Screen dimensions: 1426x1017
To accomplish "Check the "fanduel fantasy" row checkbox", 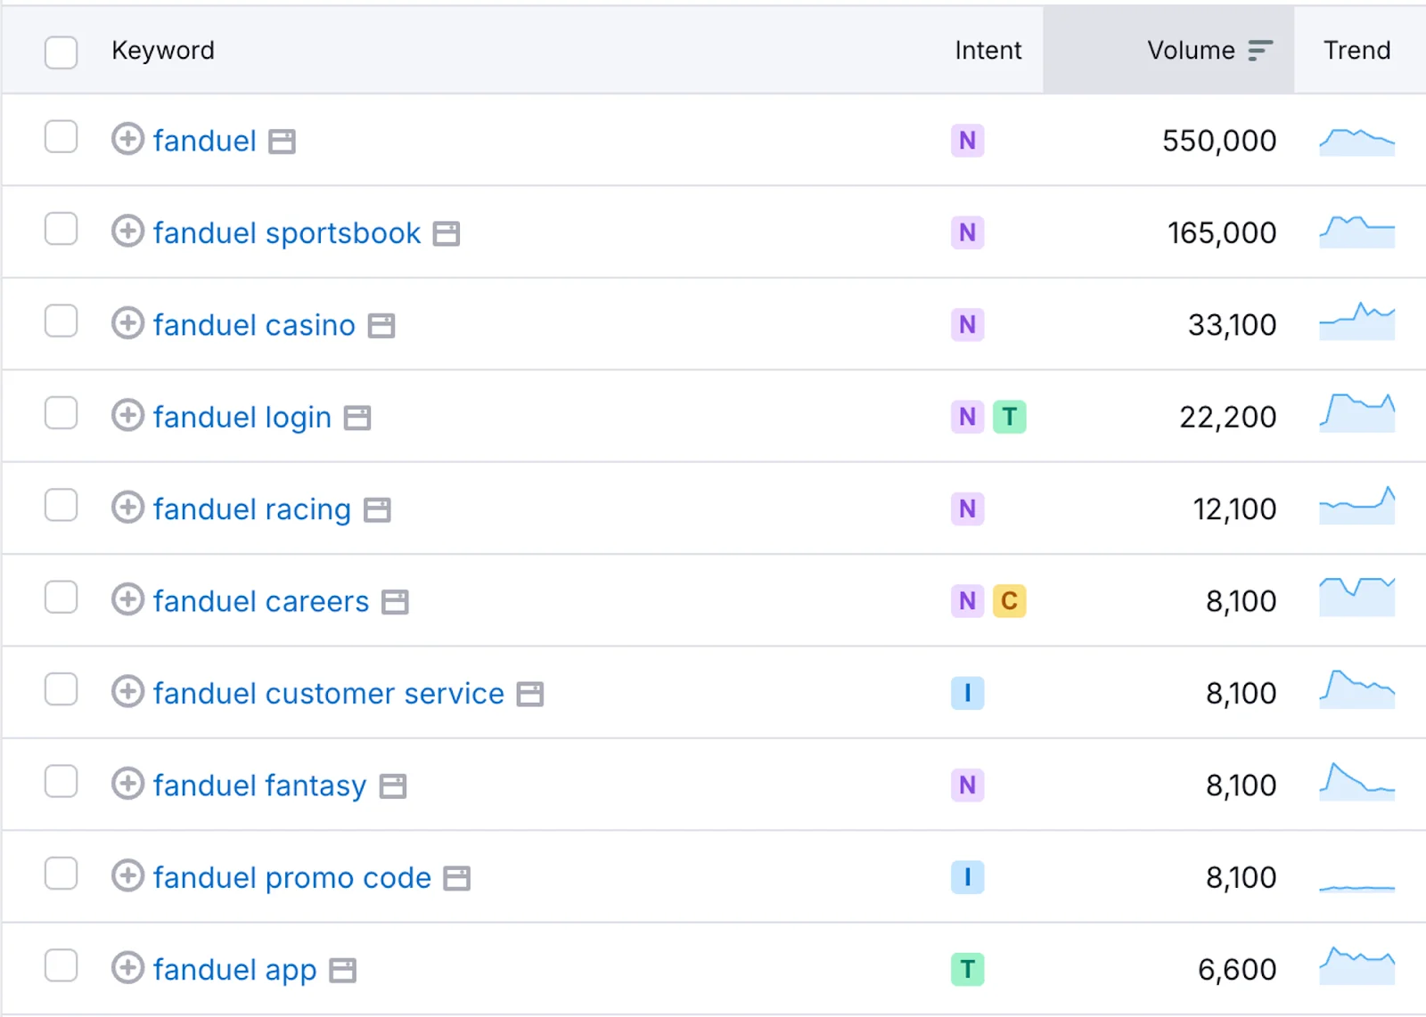I will point(61,782).
